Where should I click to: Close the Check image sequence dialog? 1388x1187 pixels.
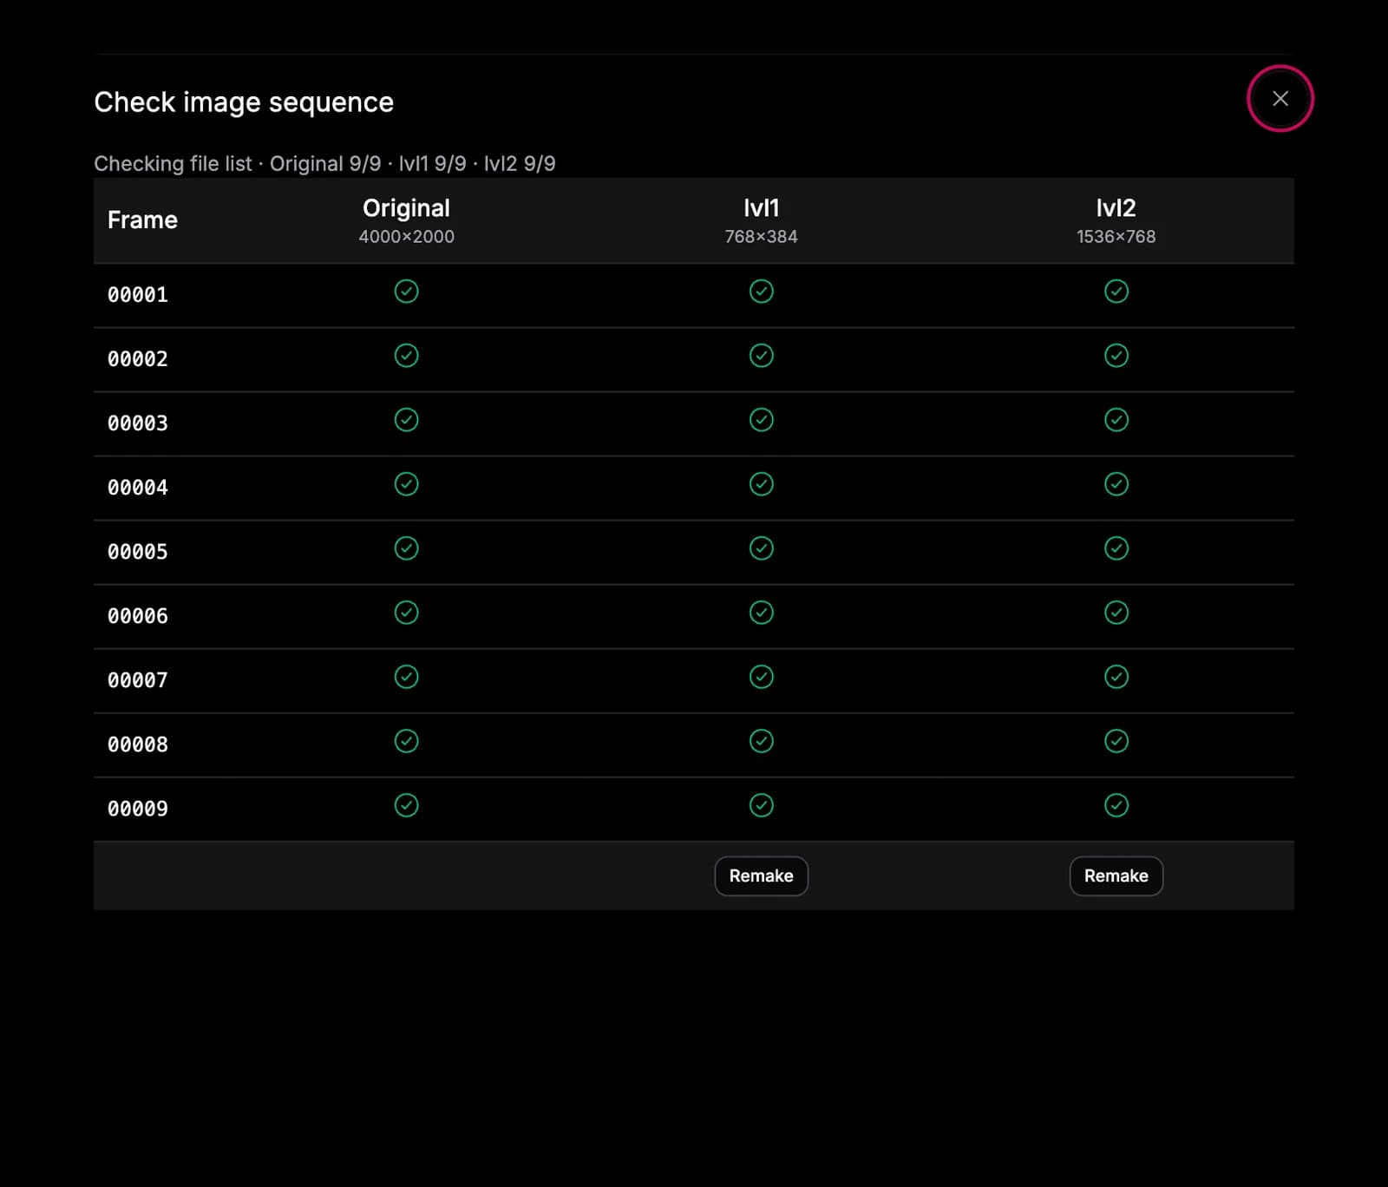[1280, 99]
